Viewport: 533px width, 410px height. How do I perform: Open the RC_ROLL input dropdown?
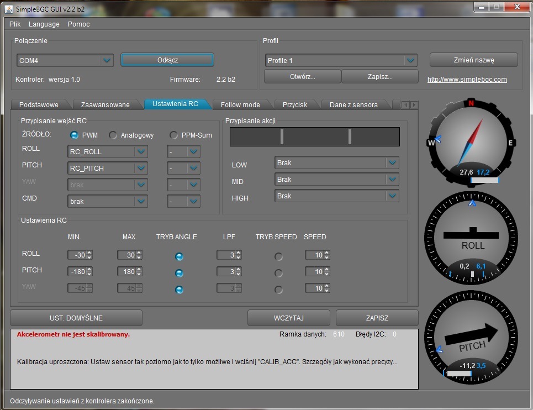click(141, 152)
